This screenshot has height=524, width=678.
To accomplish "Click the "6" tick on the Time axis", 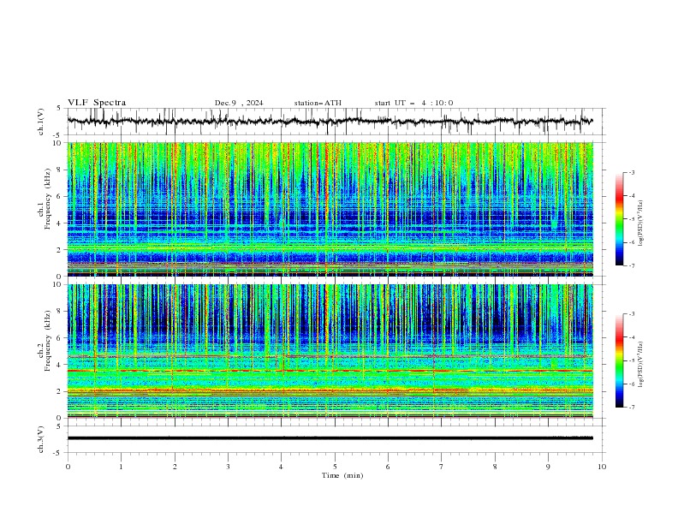I will tap(388, 467).
